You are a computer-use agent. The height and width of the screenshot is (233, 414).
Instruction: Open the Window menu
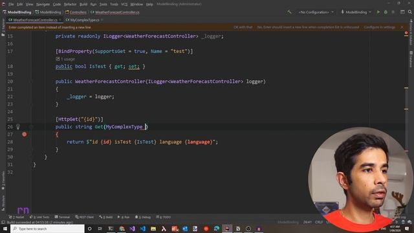click(136, 5)
